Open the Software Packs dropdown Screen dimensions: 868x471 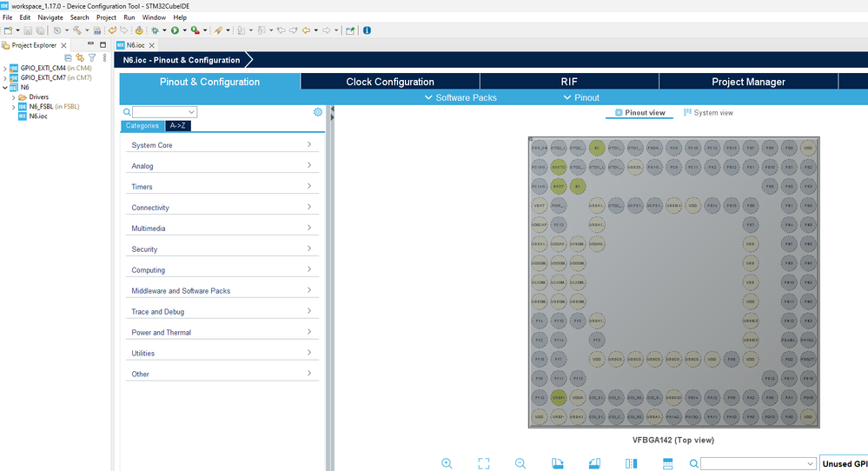pos(461,97)
